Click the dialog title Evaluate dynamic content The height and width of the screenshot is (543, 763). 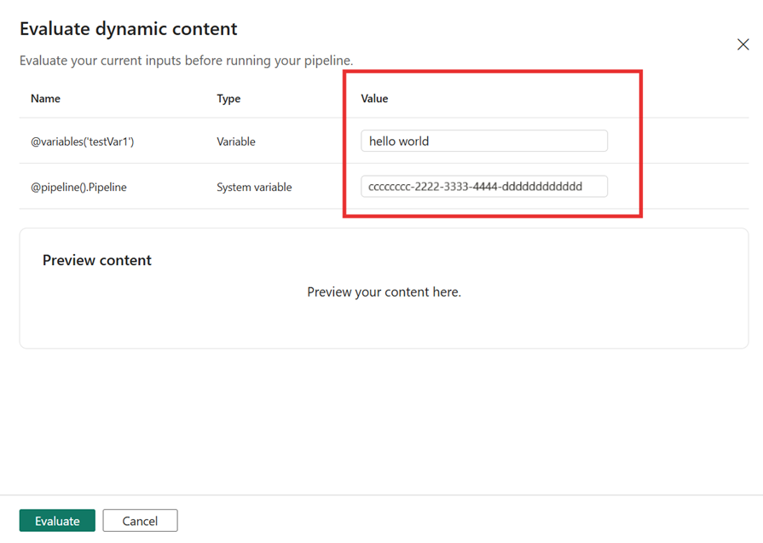(x=128, y=28)
